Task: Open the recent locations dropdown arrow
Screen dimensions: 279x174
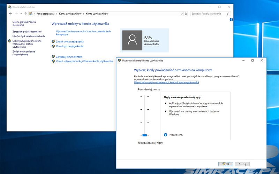Action: pos(21,14)
